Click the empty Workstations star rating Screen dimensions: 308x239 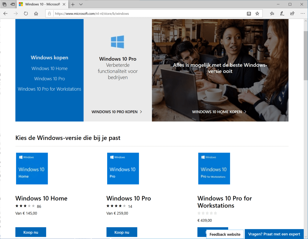pyautogui.click(x=207, y=213)
